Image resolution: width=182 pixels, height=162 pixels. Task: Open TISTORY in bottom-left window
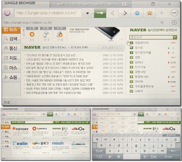point(20,129)
